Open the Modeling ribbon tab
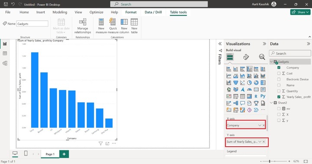312x164 pixels. point(60,12)
